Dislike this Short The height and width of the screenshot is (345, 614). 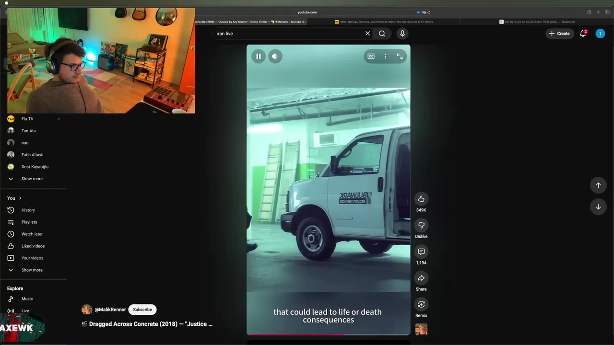[x=421, y=225]
